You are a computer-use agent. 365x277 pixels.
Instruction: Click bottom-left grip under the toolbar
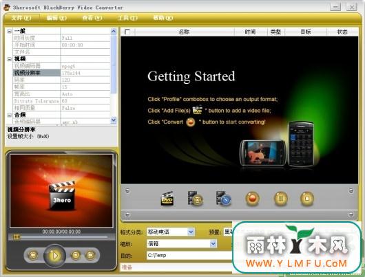(127, 214)
